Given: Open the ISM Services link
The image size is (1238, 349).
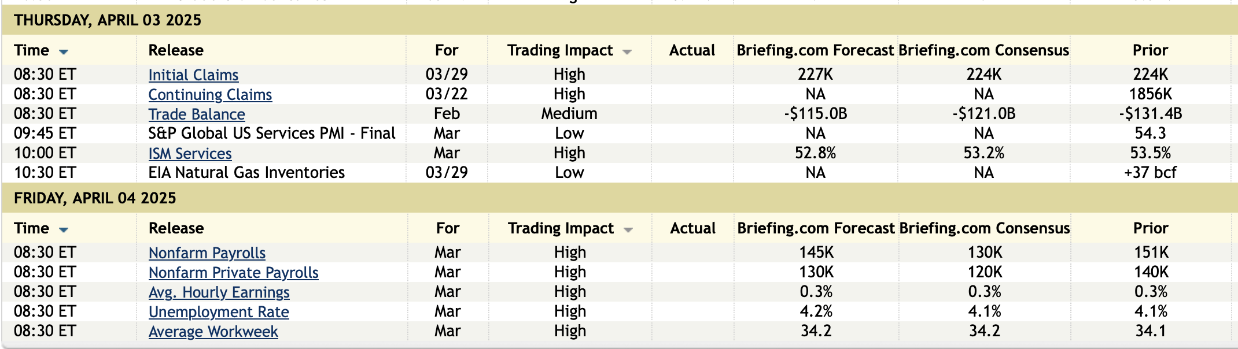Looking at the screenshot, I should coord(190,154).
